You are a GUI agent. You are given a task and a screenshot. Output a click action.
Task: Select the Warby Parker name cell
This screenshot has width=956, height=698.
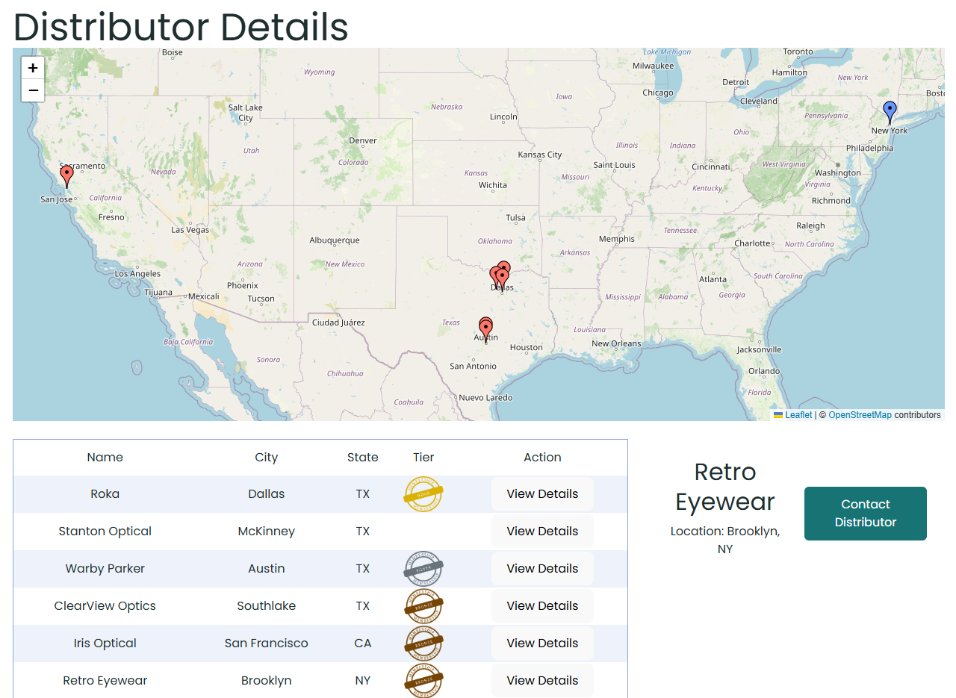(x=105, y=569)
